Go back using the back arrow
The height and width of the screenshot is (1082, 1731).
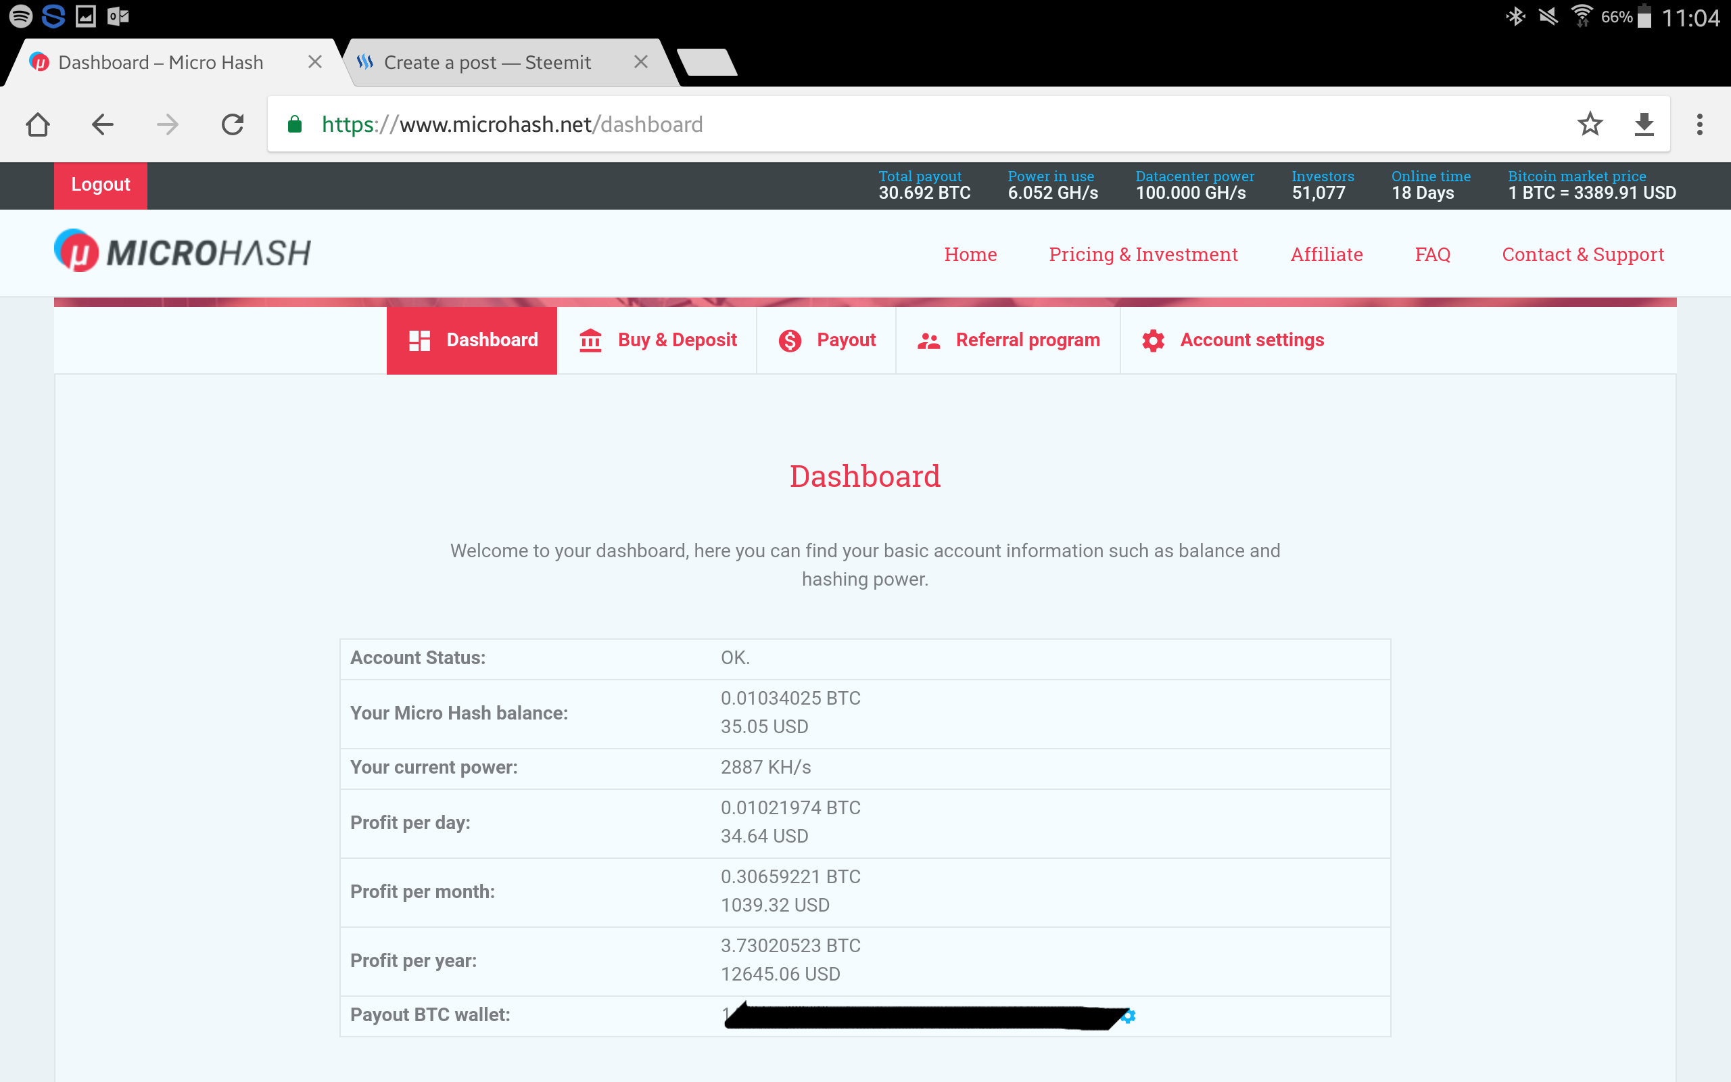point(102,124)
